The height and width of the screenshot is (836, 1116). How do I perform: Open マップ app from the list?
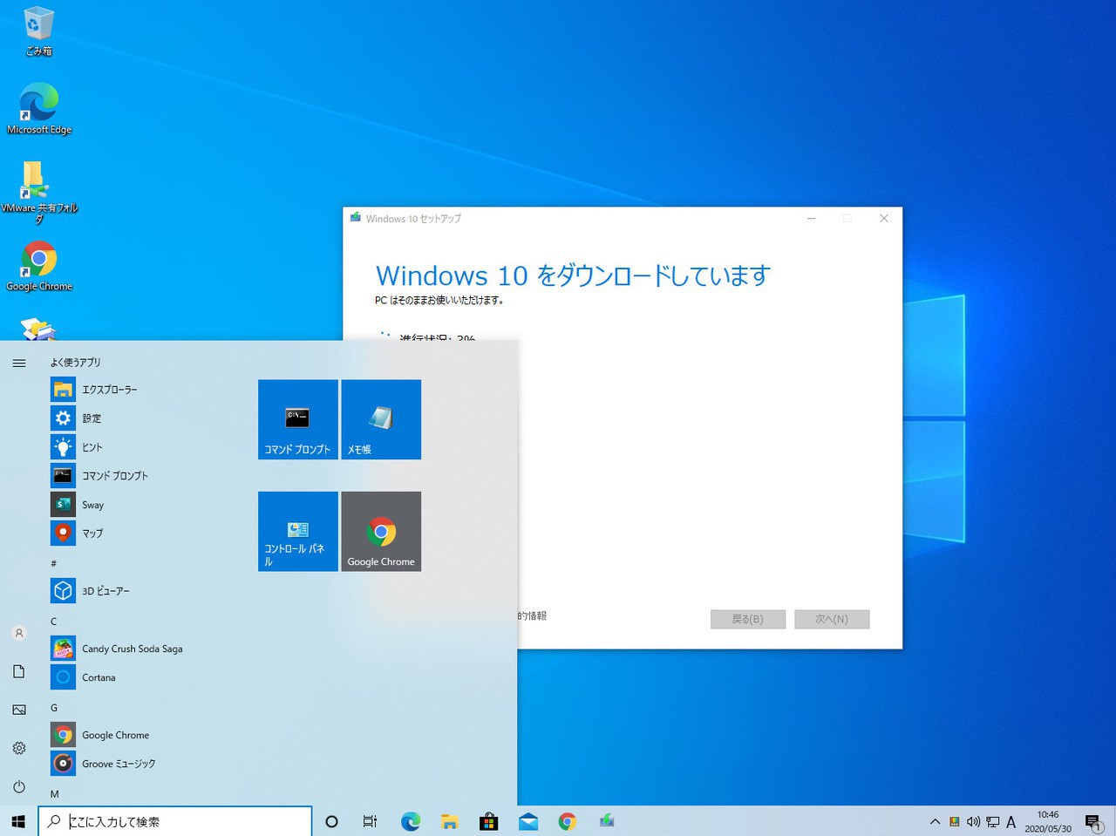[x=92, y=533]
